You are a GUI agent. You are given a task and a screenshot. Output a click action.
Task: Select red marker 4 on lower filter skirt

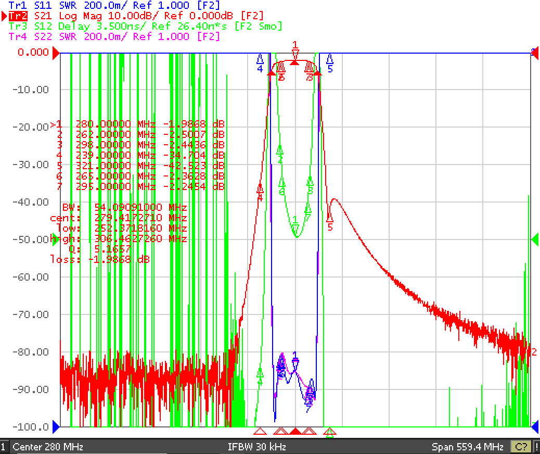pyautogui.click(x=260, y=193)
